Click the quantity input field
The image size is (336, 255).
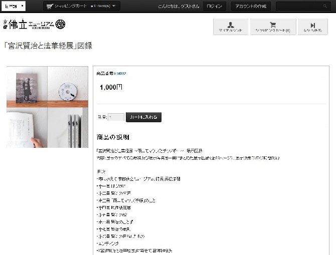click(x=116, y=117)
